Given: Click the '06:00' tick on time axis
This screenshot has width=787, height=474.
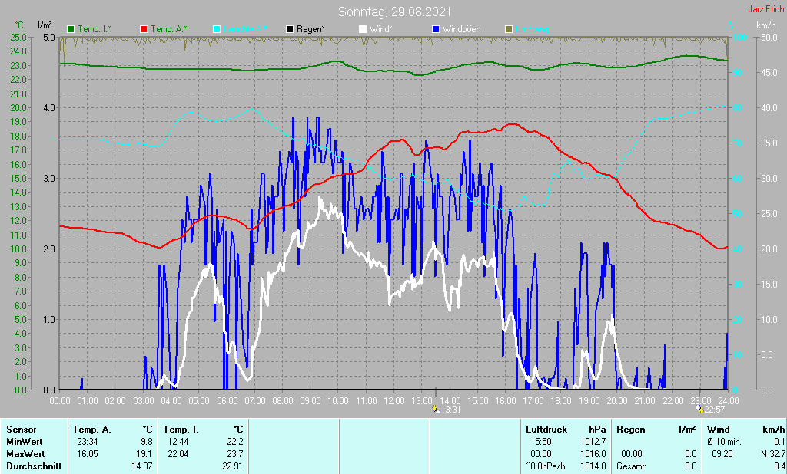Looking at the screenshot, I should tap(227, 401).
